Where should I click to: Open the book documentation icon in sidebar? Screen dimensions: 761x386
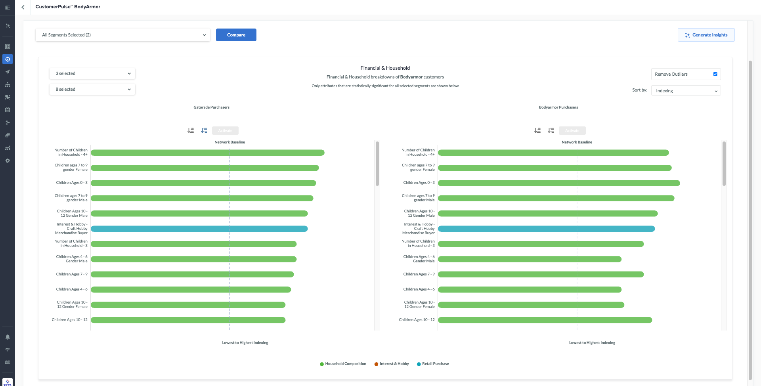point(8,363)
